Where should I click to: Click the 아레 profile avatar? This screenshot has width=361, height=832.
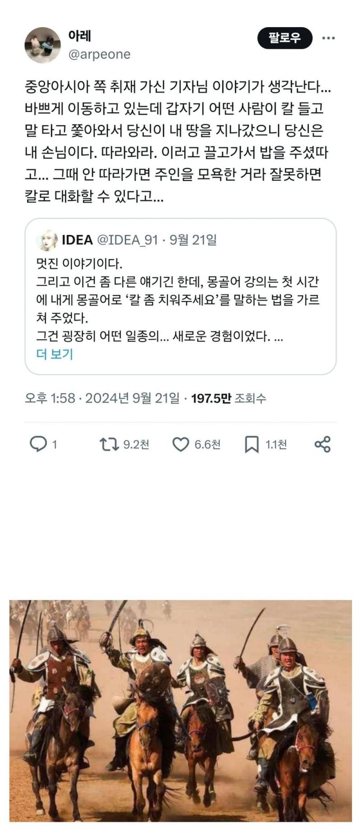point(42,45)
